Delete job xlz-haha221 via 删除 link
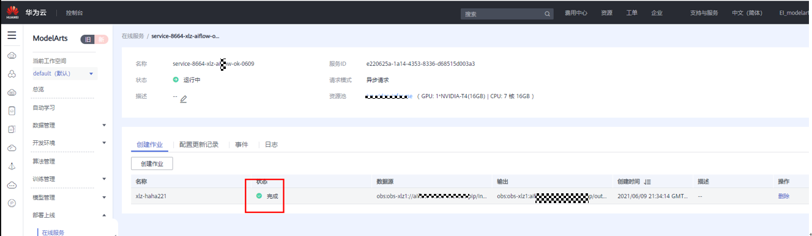This screenshot has width=812, height=236. [x=784, y=196]
